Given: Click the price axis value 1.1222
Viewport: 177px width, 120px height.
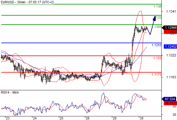Looking at the screenshot, I should coord(171,55).
